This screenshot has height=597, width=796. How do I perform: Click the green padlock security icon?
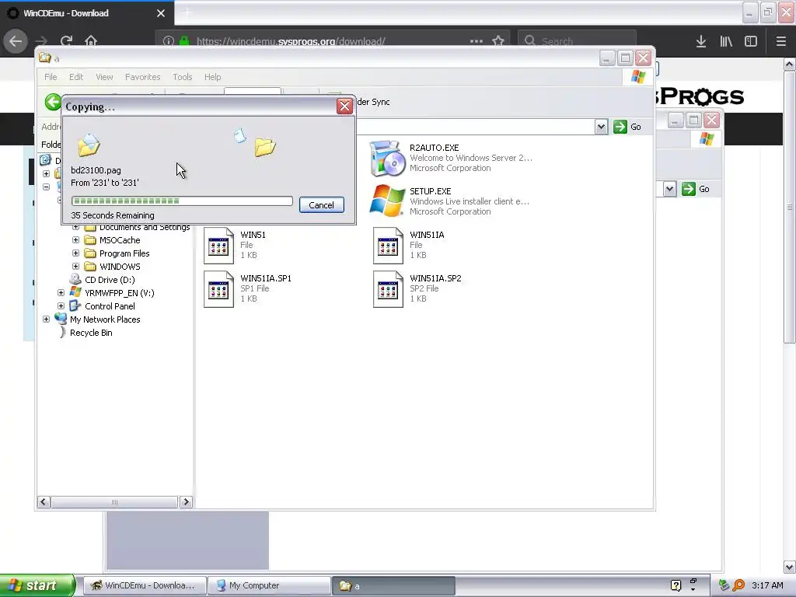[184, 41]
